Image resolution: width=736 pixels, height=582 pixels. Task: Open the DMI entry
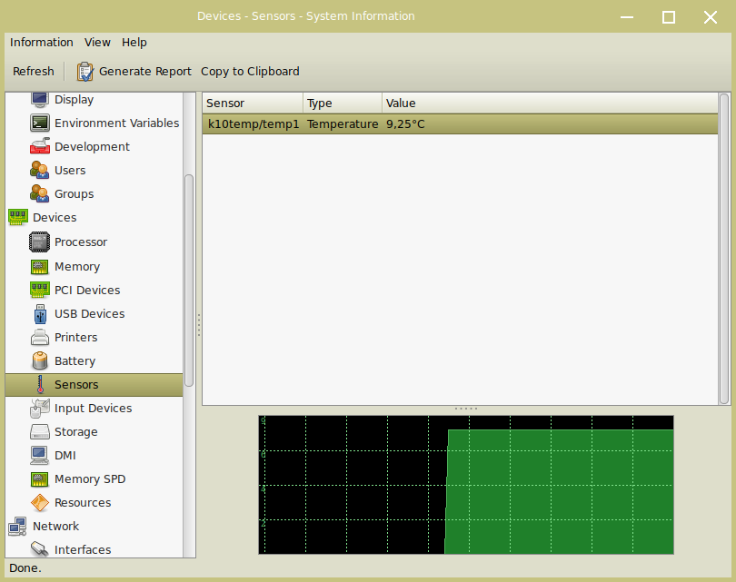[65, 455]
